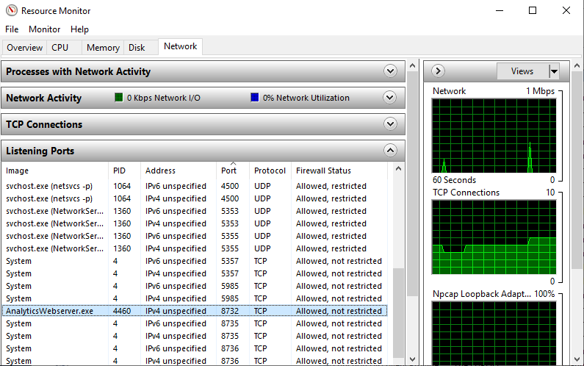Select System IPv6 port 8735 row
This screenshot has width=584, height=366.
[195, 323]
